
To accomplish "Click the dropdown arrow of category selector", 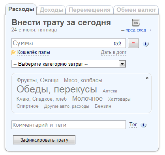I will (x=122, y=64).
